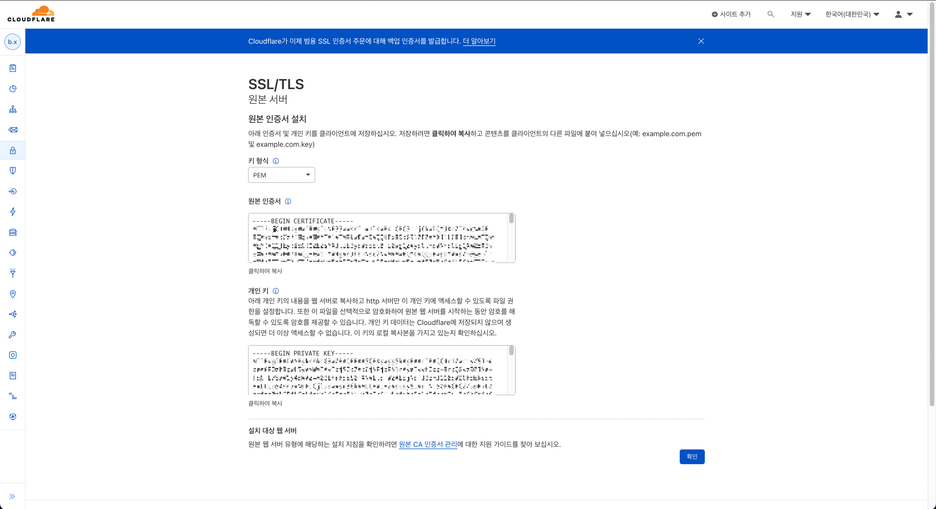Open the Security shield icon in sidebar
This screenshot has height=509, width=936.
pyautogui.click(x=13, y=171)
